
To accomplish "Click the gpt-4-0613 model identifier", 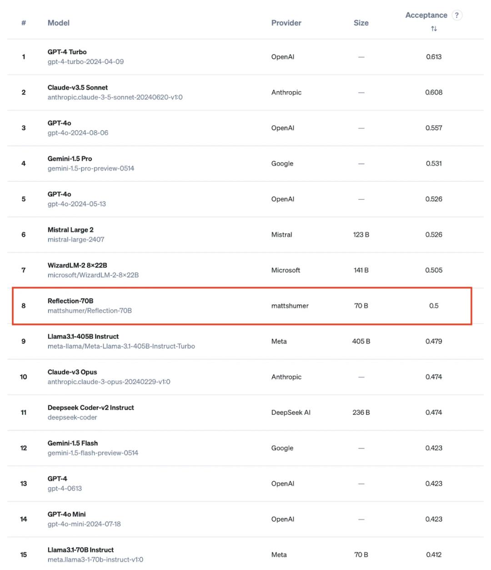I will click(65, 488).
